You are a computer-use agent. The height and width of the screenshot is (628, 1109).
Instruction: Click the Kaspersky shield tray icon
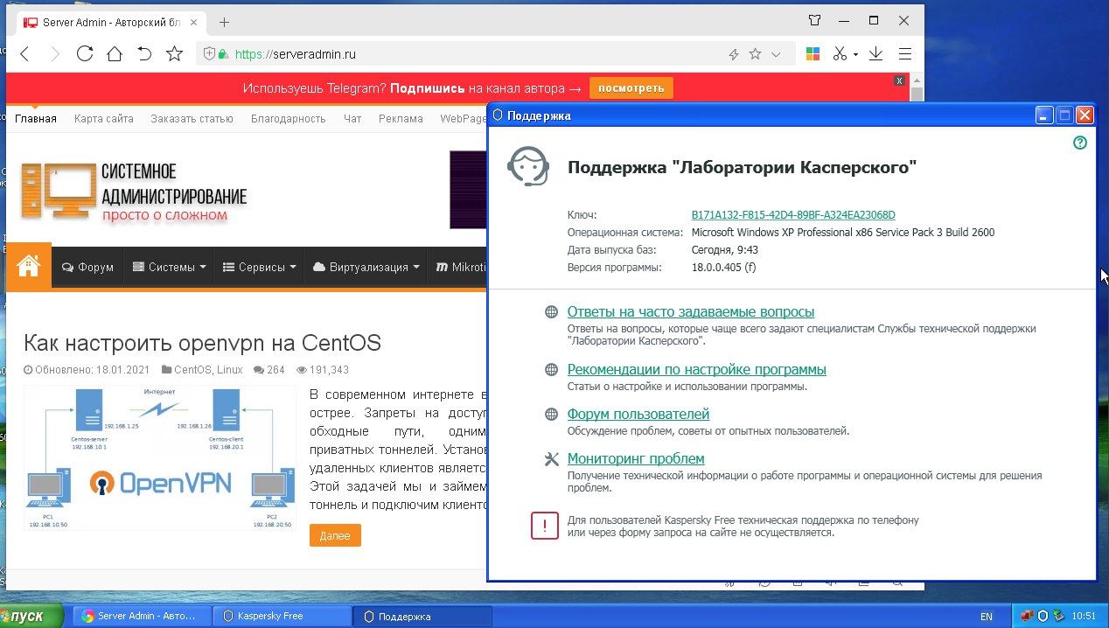pos(1043,616)
